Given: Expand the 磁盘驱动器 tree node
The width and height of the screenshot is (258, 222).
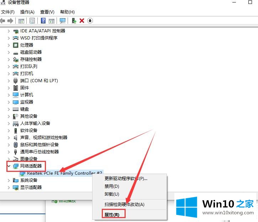Looking at the screenshot, I should [9, 52].
